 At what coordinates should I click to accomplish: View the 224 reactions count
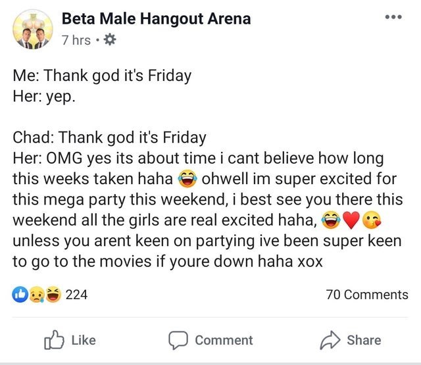pos(76,295)
